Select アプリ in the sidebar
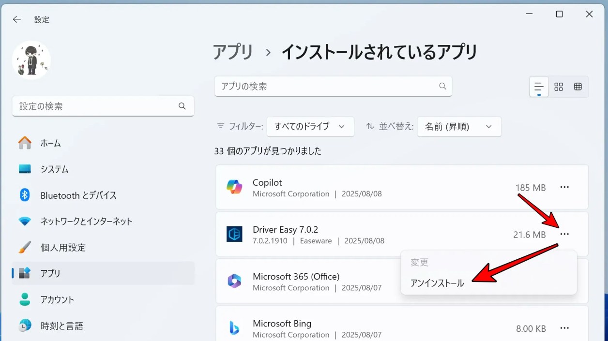Image resolution: width=608 pixels, height=341 pixels. [103, 273]
